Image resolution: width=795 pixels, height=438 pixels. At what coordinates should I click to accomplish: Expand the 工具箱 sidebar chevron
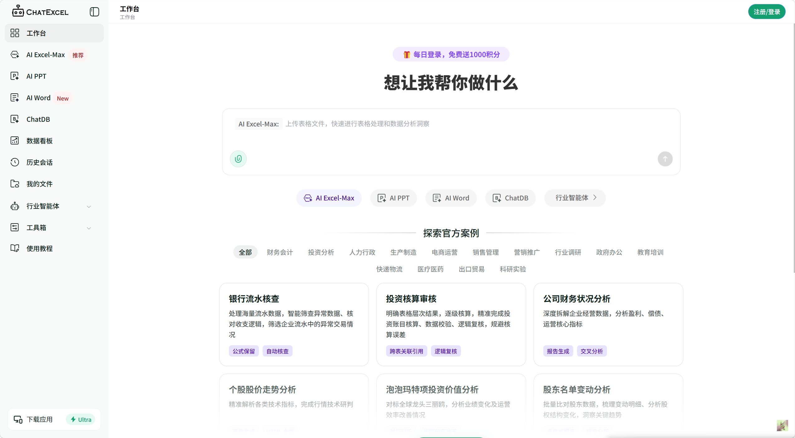89,228
